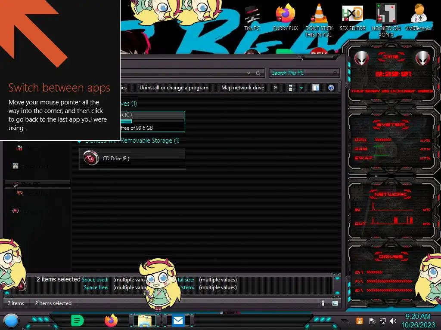Click the RAM row in the System widget
Screen dimensions: 441x330
(x=392, y=149)
